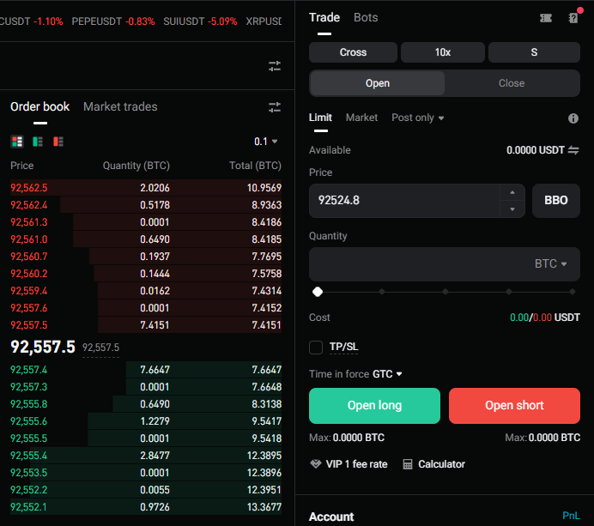The width and height of the screenshot is (594, 526).
Task: Show buy orders only view icon
Action: (x=38, y=141)
